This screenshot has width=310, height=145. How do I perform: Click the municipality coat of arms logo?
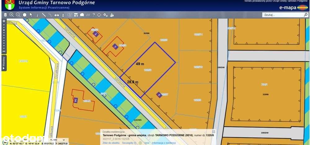point(10,5)
